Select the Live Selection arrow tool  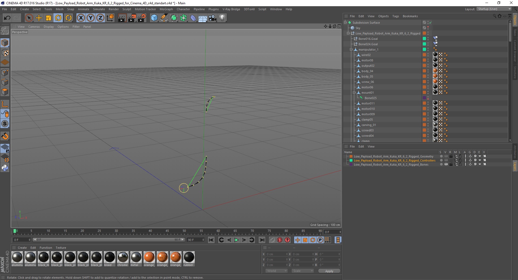click(29, 18)
